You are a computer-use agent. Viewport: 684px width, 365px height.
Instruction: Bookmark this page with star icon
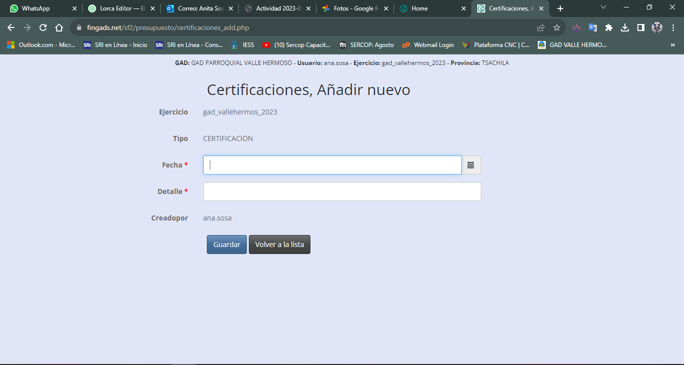[556, 28]
